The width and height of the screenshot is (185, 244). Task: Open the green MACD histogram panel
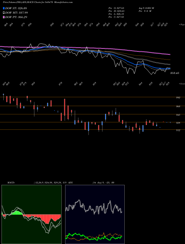click(31, 214)
